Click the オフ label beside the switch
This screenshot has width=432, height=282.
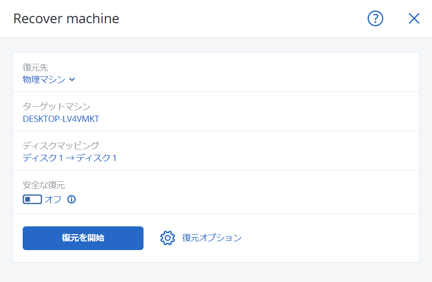pyautogui.click(x=53, y=199)
